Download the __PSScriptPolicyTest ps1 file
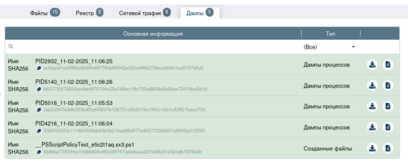 [373, 148]
